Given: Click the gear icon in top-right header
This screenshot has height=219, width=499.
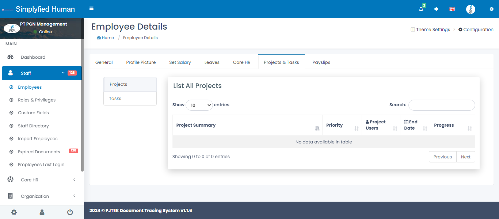Looking at the screenshot, I should [491, 9].
